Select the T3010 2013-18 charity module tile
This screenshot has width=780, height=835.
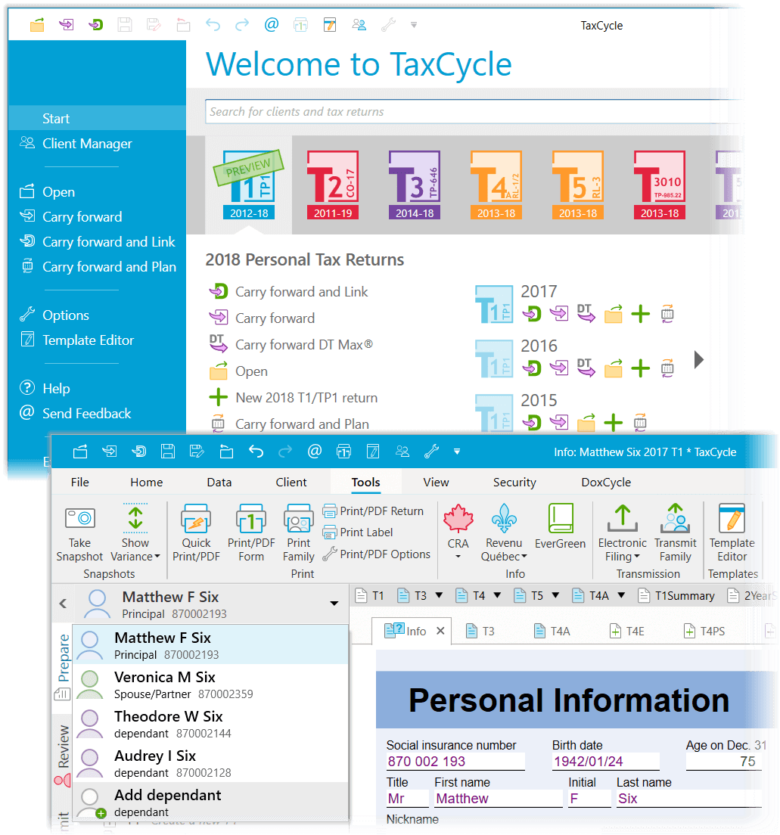click(x=660, y=185)
